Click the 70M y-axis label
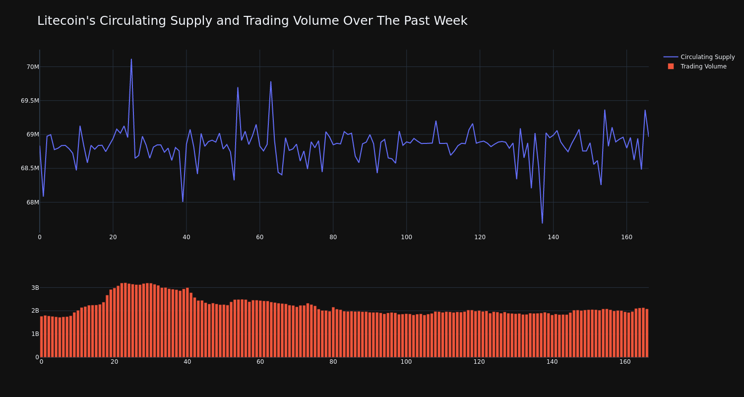This screenshot has width=744, height=397. point(33,67)
